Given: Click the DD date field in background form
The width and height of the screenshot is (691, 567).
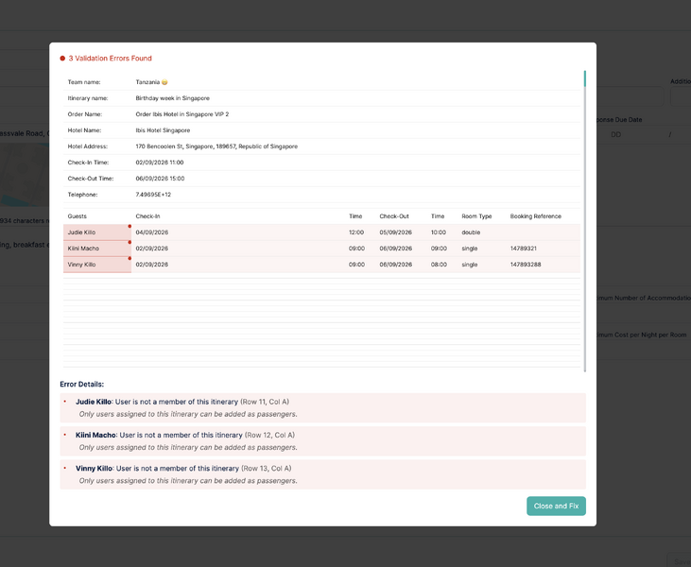Looking at the screenshot, I should coord(615,135).
